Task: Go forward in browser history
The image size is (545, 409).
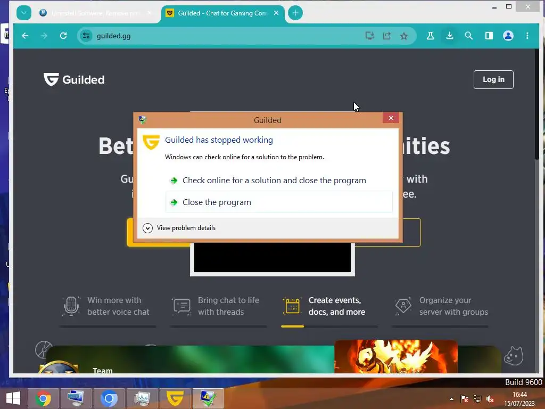Action: coord(44,36)
